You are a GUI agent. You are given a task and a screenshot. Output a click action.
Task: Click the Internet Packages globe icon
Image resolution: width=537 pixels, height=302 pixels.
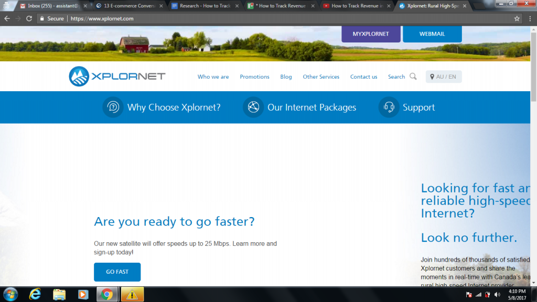[x=253, y=107]
